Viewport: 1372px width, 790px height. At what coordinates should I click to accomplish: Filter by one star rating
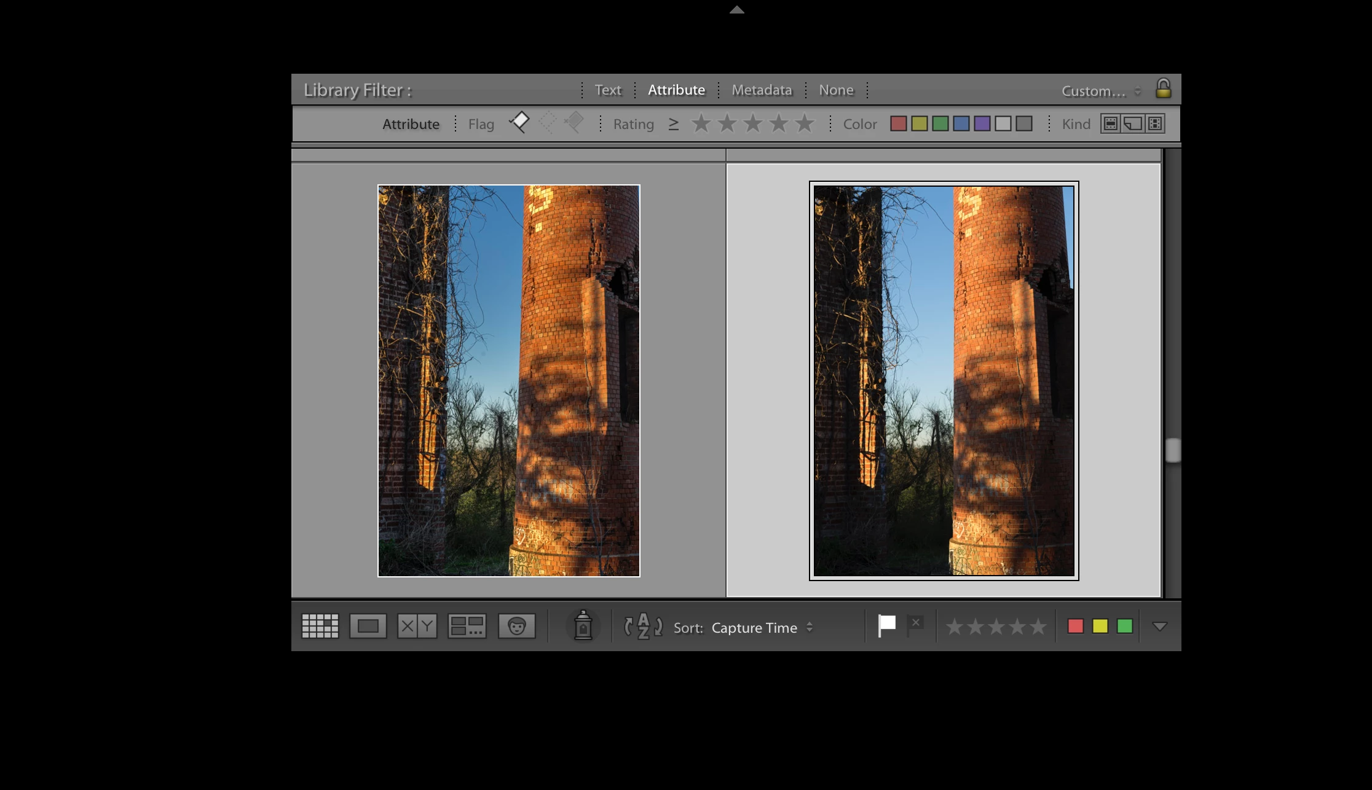(x=701, y=123)
